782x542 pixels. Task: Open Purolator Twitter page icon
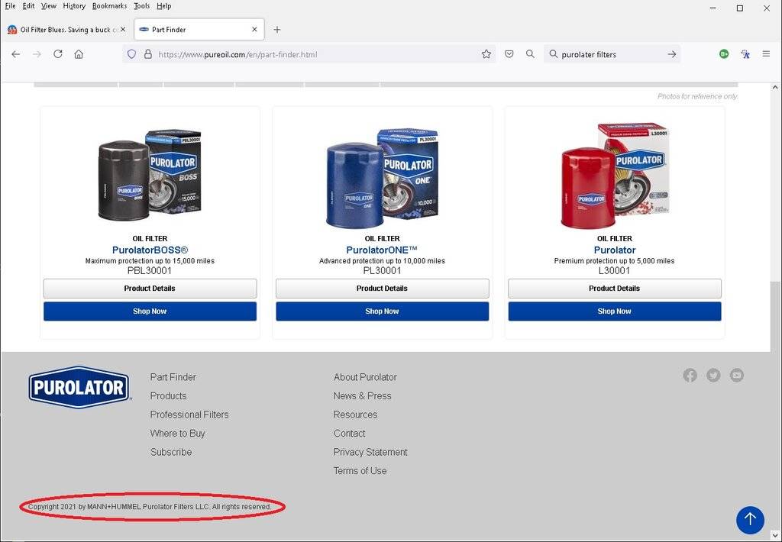coord(713,375)
